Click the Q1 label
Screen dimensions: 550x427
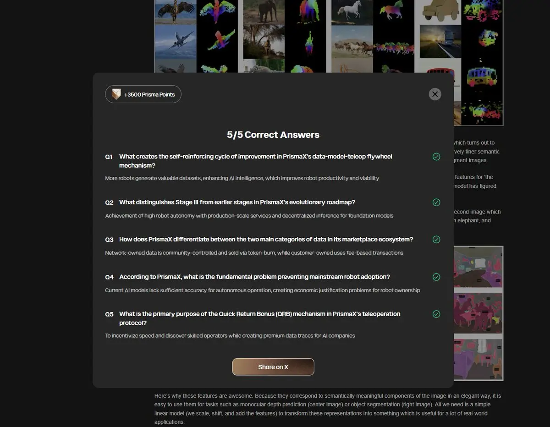point(109,157)
